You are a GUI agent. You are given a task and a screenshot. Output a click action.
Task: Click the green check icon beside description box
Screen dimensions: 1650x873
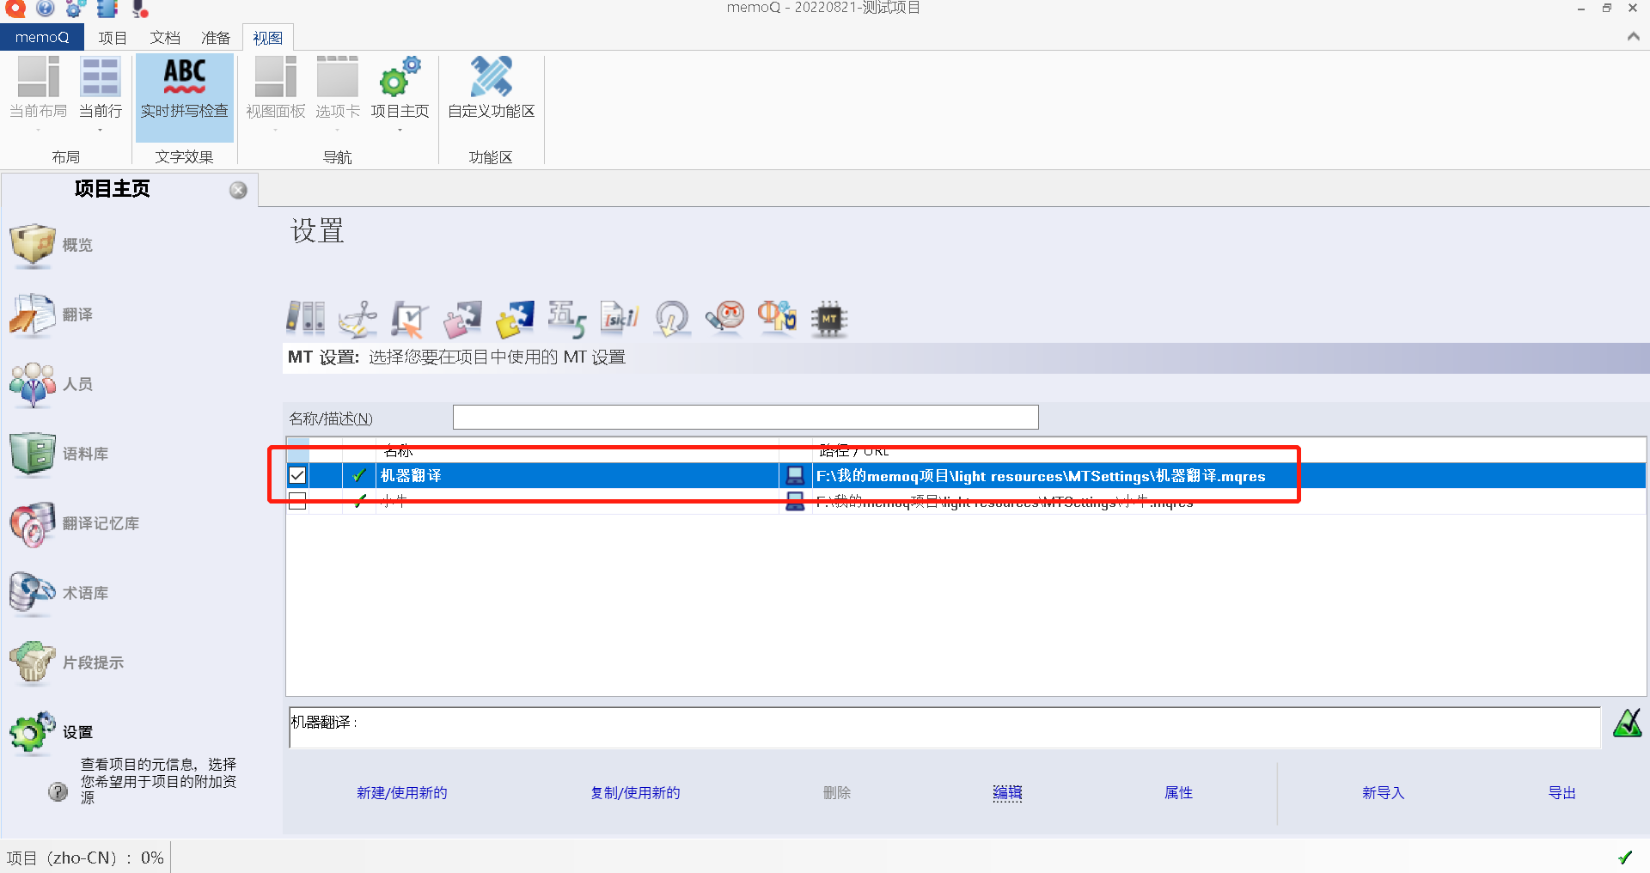tap(1627, 723)
